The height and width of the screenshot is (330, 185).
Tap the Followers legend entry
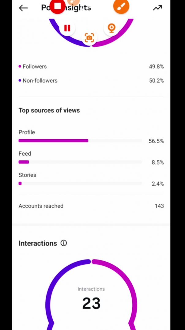(34, 67)
